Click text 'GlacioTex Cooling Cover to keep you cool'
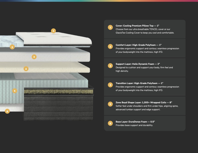The height and width of the screenshot is (153, 198). [x=136, y=33]
